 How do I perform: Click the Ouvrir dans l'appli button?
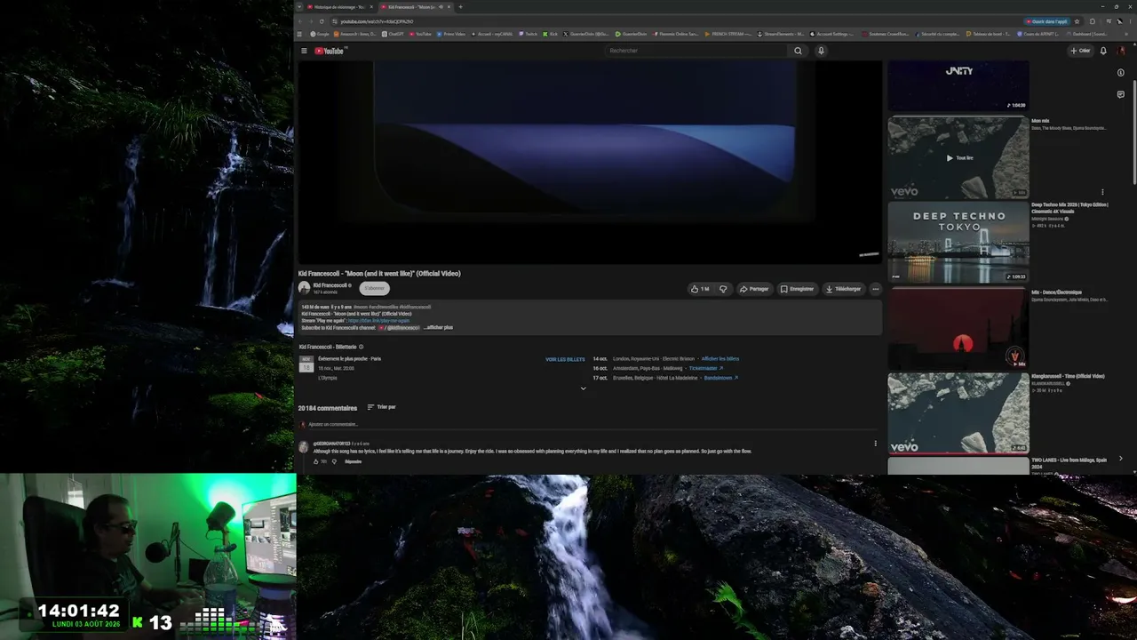pos(1048,21)
